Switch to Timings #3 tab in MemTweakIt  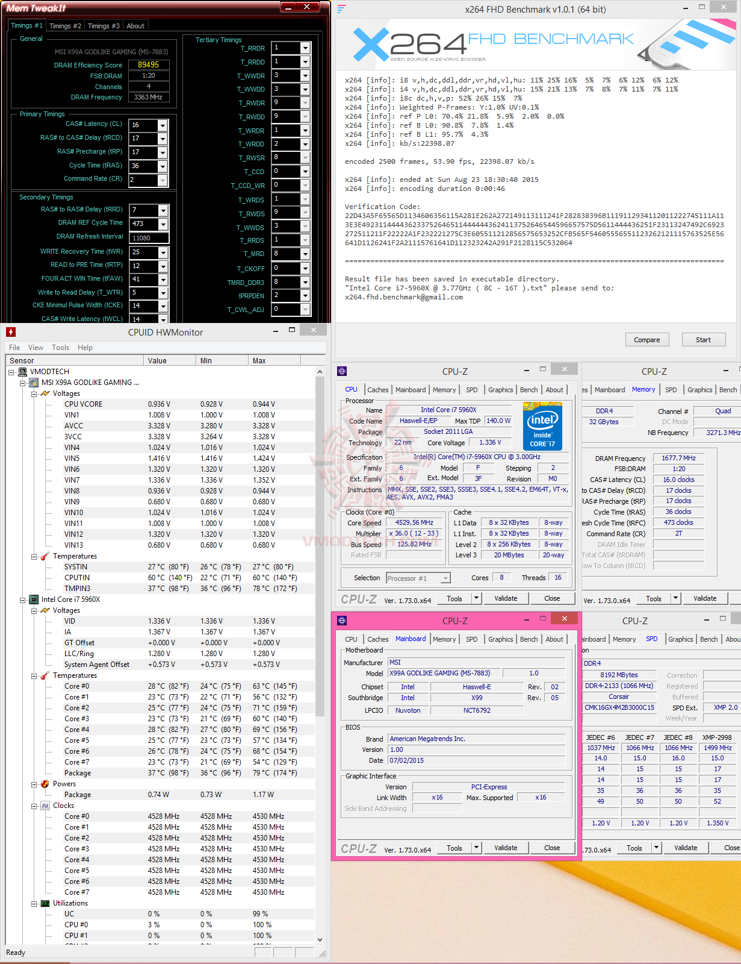[104, 26]
